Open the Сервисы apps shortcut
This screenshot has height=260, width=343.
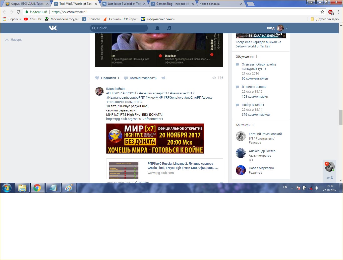(x=12, y=19)
